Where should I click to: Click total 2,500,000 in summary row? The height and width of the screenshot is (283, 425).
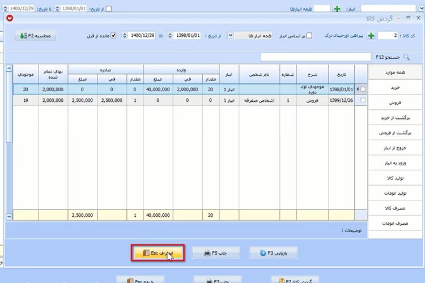(82, 215)
